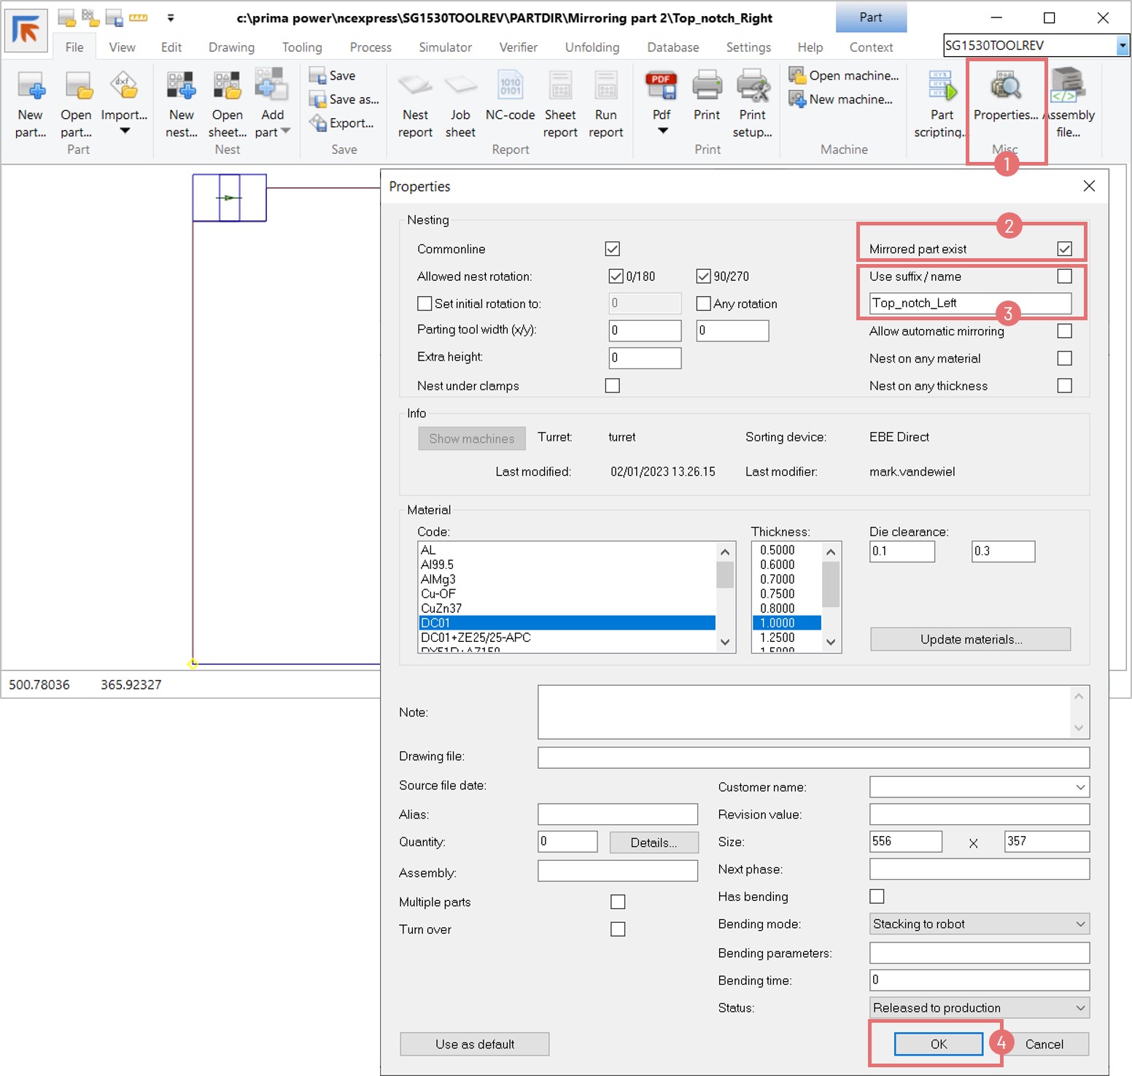Screen dimensions: 1132x1076
Task: Uncheck Mirrored part exist checkbox
Action: [1064, 249]
